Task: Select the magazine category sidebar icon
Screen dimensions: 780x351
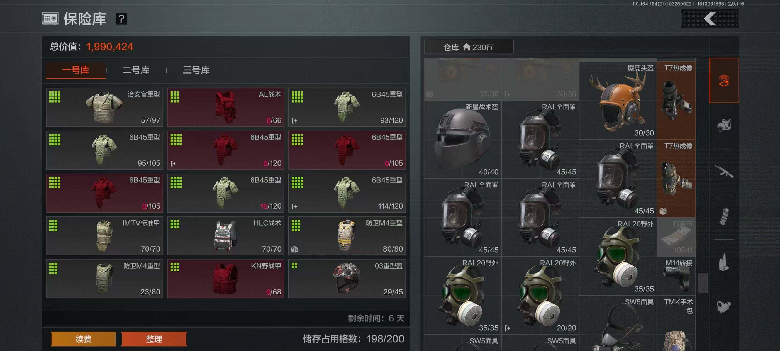Action: [x=724, y=217]
